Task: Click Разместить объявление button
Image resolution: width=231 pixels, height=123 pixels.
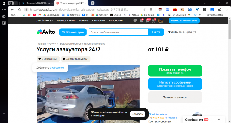Action: click(x=184, y=21)
